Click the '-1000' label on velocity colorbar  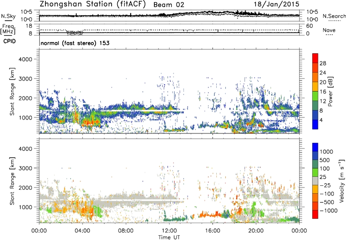click(329, 211)
